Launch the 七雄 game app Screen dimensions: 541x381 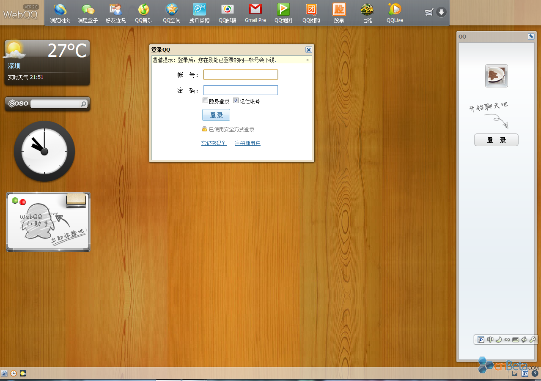tap(367, 13)
